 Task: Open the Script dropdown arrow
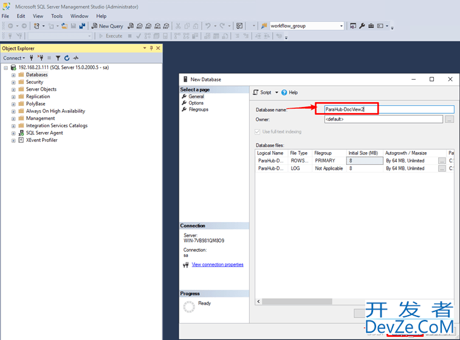pos(276,92)
